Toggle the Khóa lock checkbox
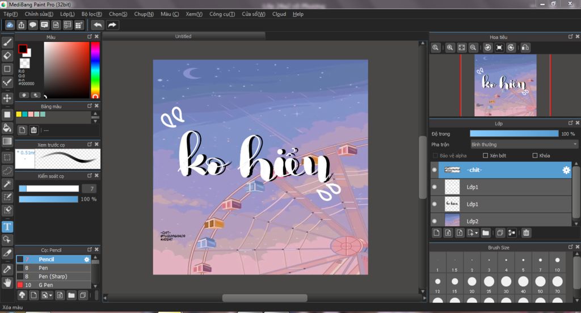The image size is (581, 313). (534, 155)
